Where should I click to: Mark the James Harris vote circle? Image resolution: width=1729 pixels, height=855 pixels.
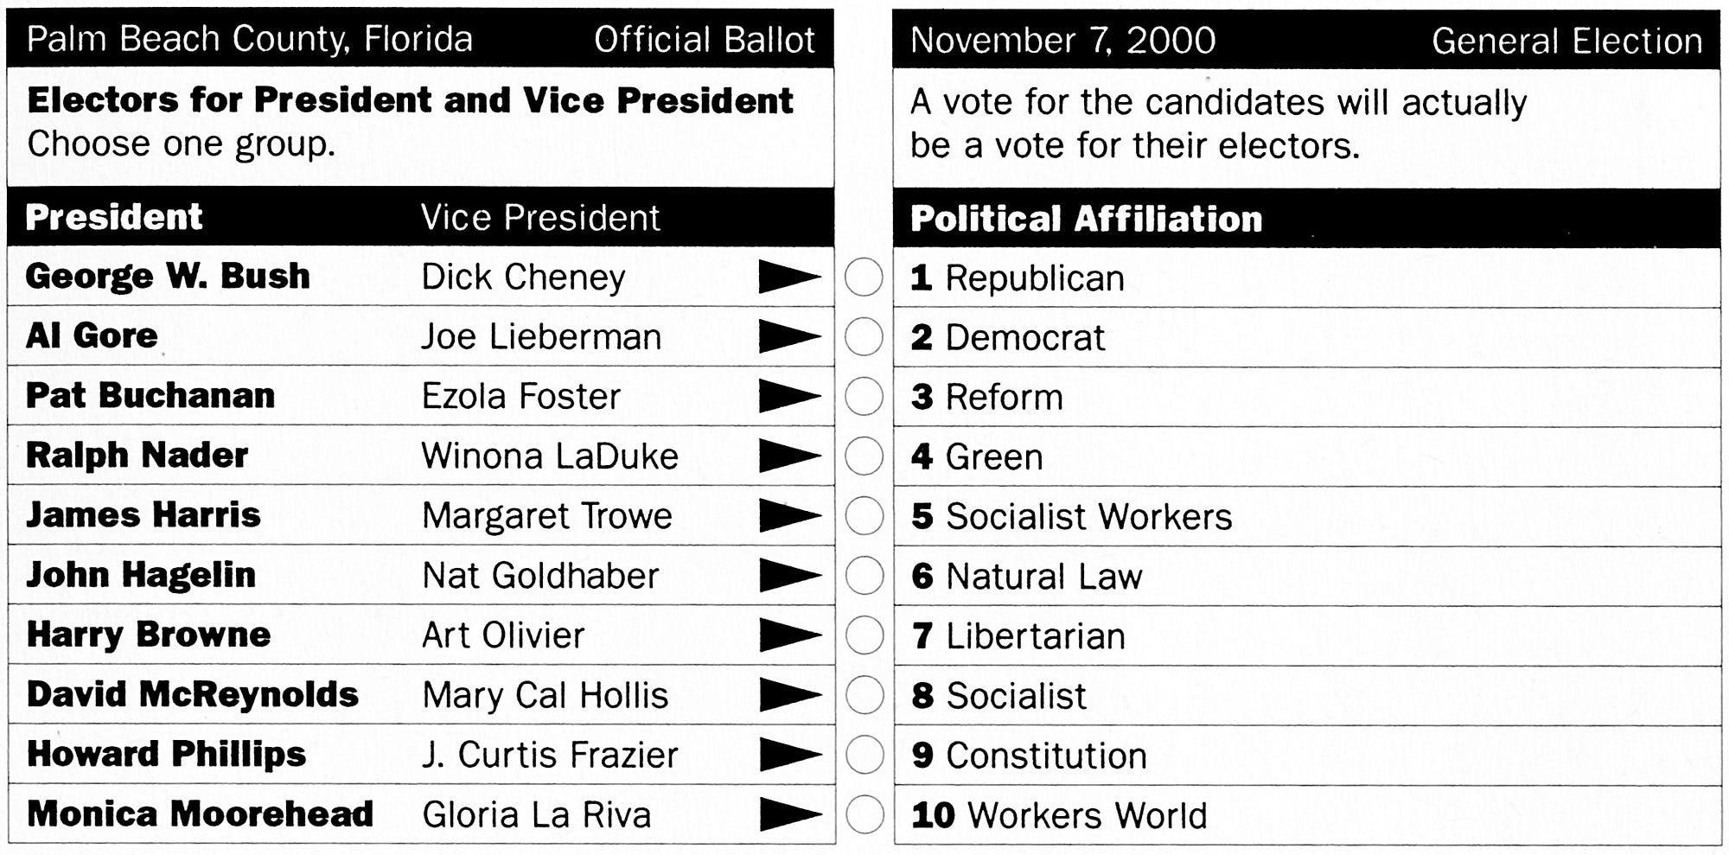point(864,516)
